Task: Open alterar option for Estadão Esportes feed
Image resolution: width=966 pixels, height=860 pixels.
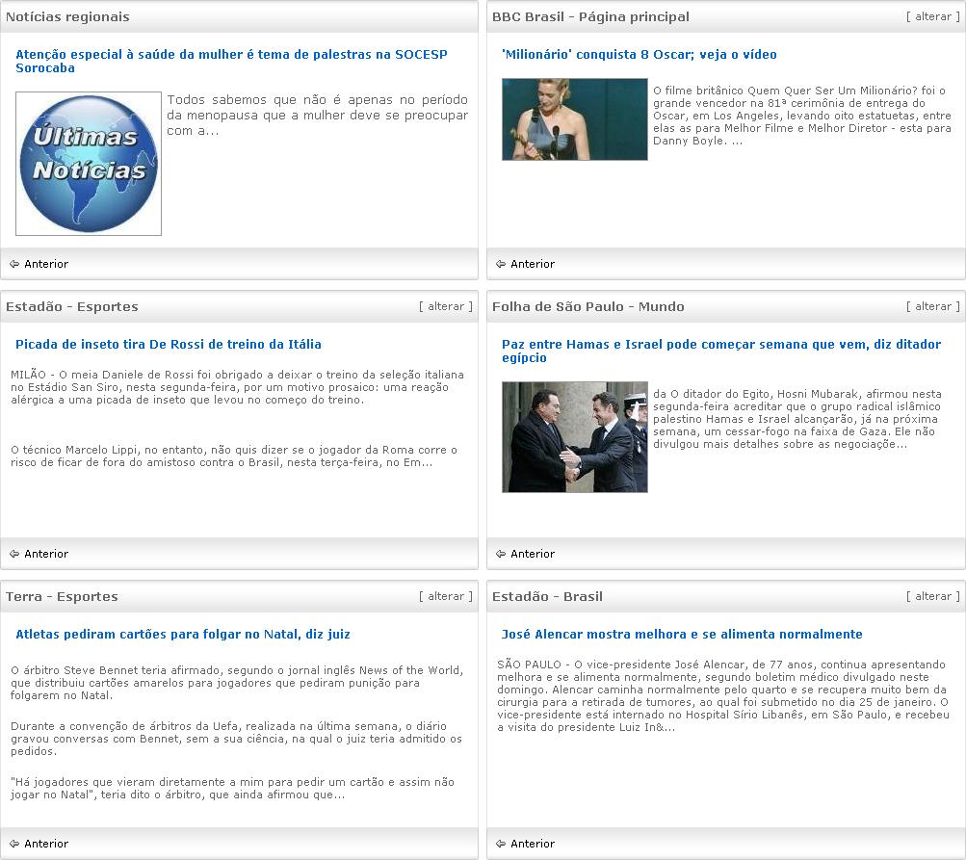Action: (x=446, y=306)
